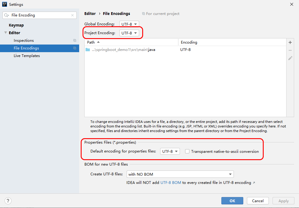Click the settings search input field
Screen dimensions: 299x208
pos(40,15)
